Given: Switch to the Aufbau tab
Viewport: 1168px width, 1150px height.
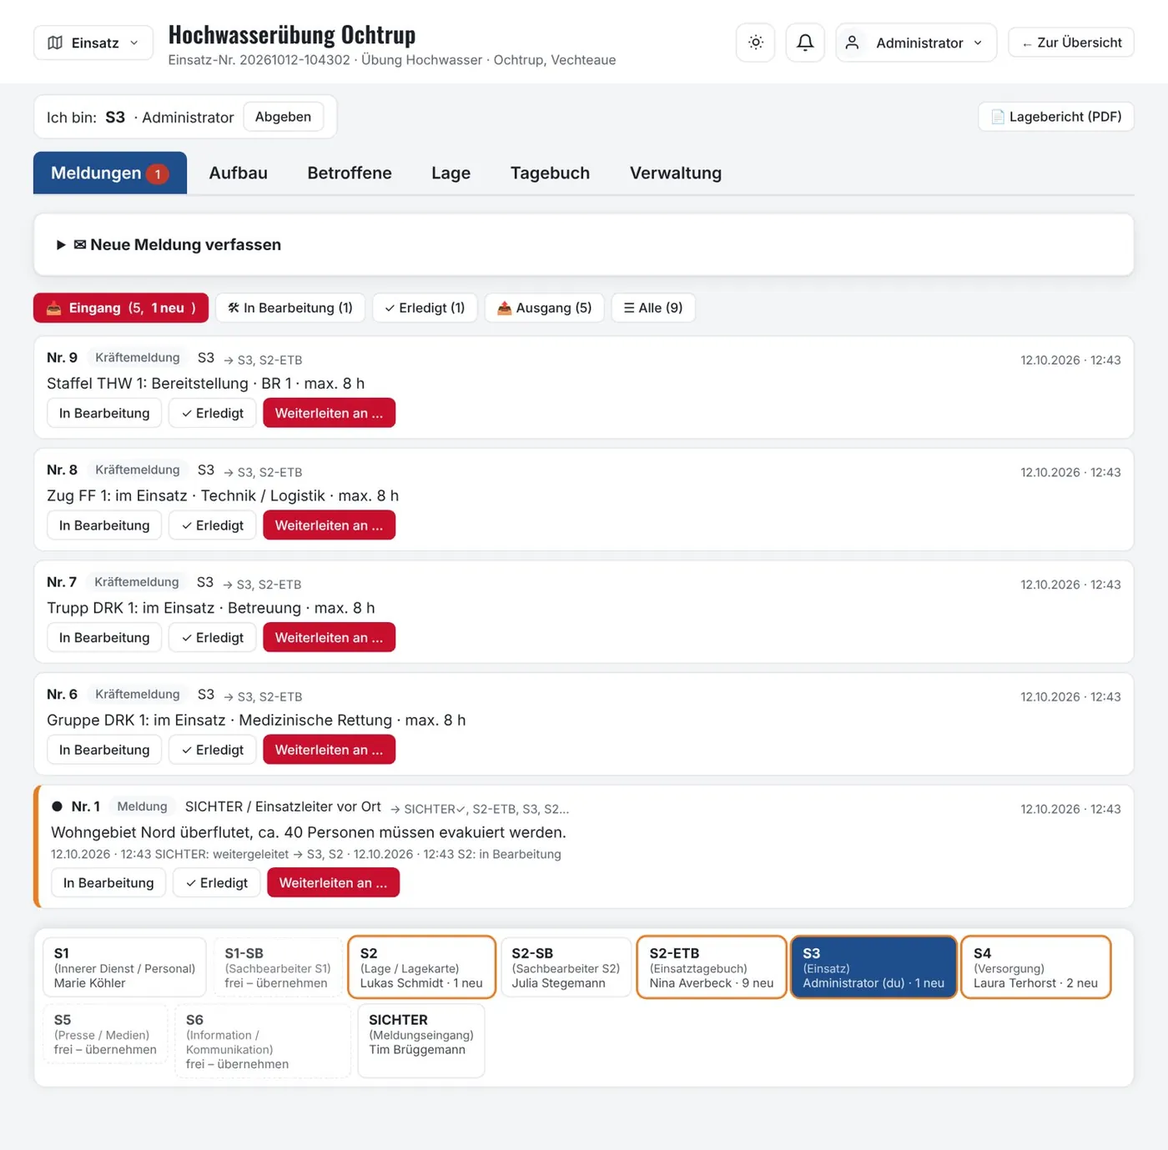Looking at the screenshot, I should coord(239,173).
